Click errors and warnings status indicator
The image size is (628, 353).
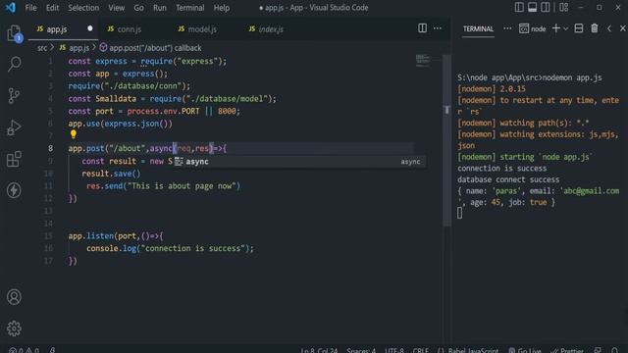point(24,350)
